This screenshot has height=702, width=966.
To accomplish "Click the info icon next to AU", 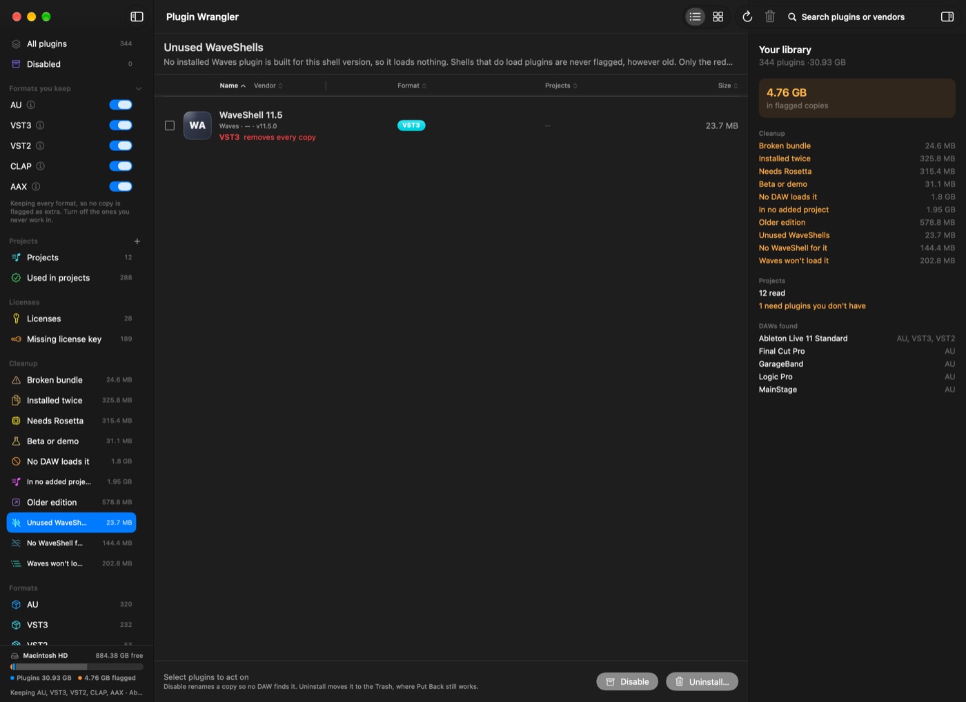I will click(x=31, y=105).
